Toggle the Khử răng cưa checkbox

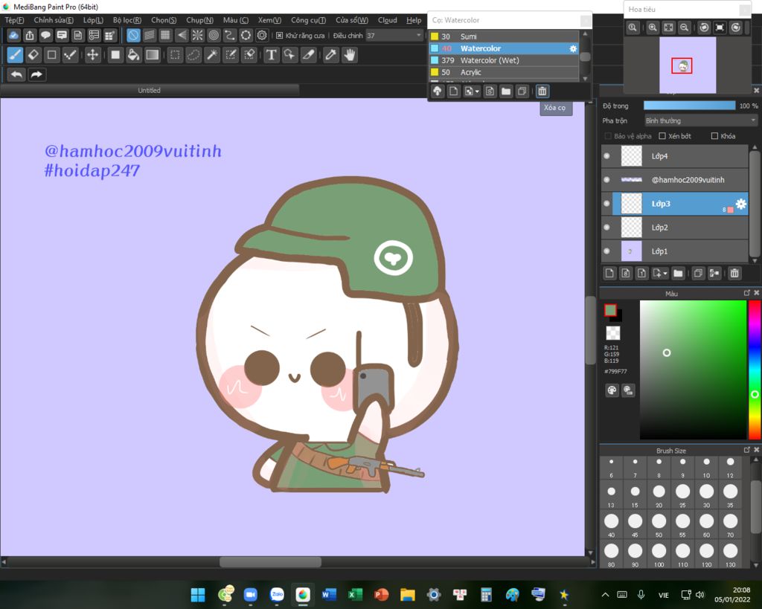[280, 36]
